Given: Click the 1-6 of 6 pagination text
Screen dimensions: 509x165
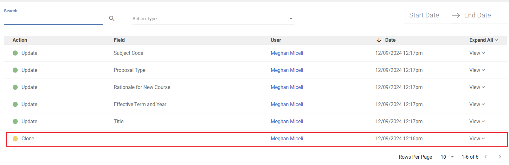Looking at the screenshot, I should click(470, 157).
